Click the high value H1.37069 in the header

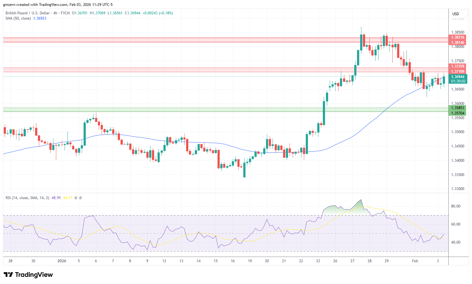click(x=98, y=13)
